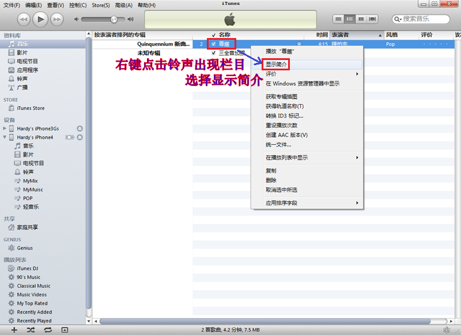Switch to the Cover Flow view button
The image size is (461, 335).
point(372,19)
